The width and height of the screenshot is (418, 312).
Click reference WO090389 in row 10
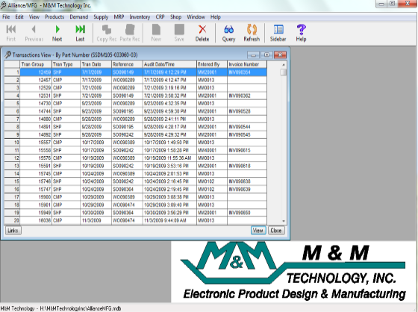click(127, 143)
